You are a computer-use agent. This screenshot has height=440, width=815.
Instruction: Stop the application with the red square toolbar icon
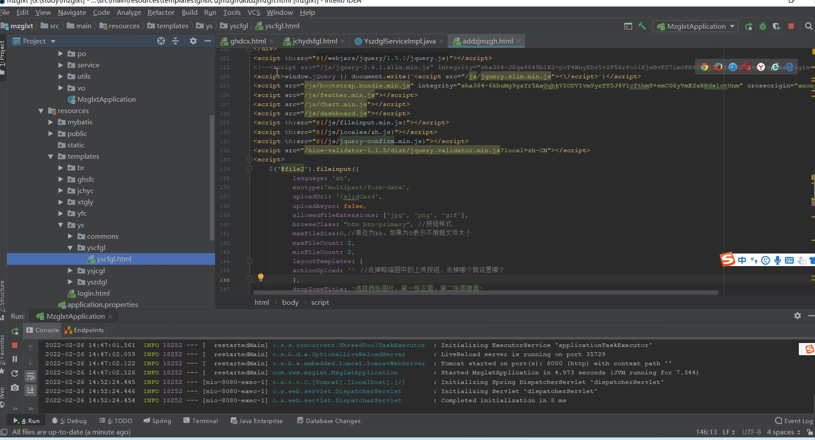point(791,26)
